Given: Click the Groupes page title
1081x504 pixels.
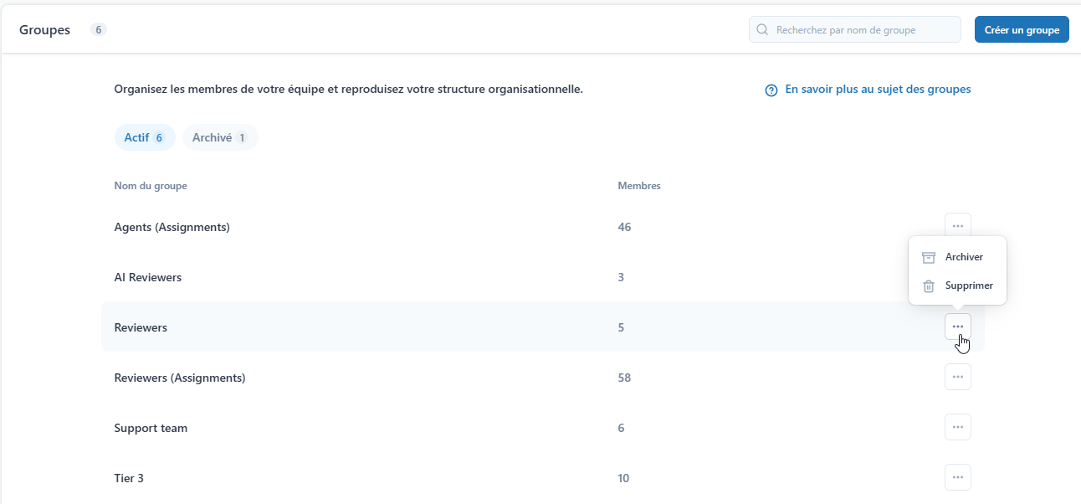Looking at the screenshot, I should click(44, 29).
